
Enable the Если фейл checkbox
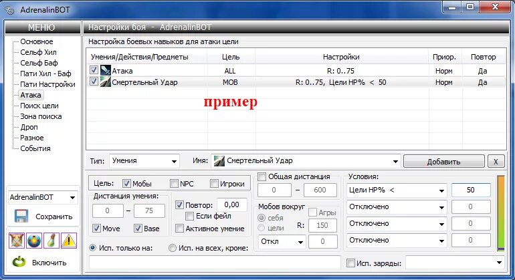click(189, 216)
